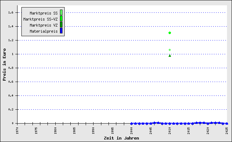232x142 pixels.
Task: Click the 1975 x-axis year label
Action: 36,131
